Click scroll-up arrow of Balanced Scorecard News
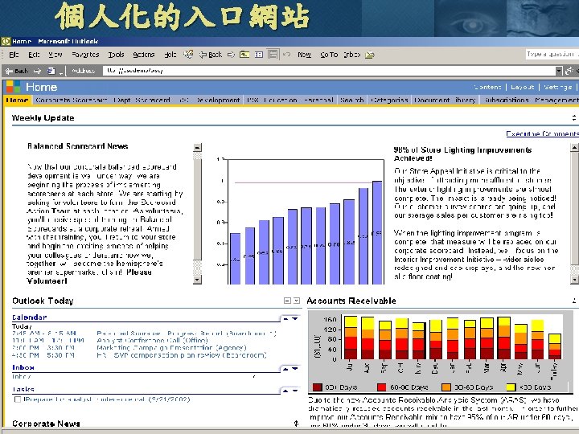The image size is (579, 434). [x=198, y=147]
